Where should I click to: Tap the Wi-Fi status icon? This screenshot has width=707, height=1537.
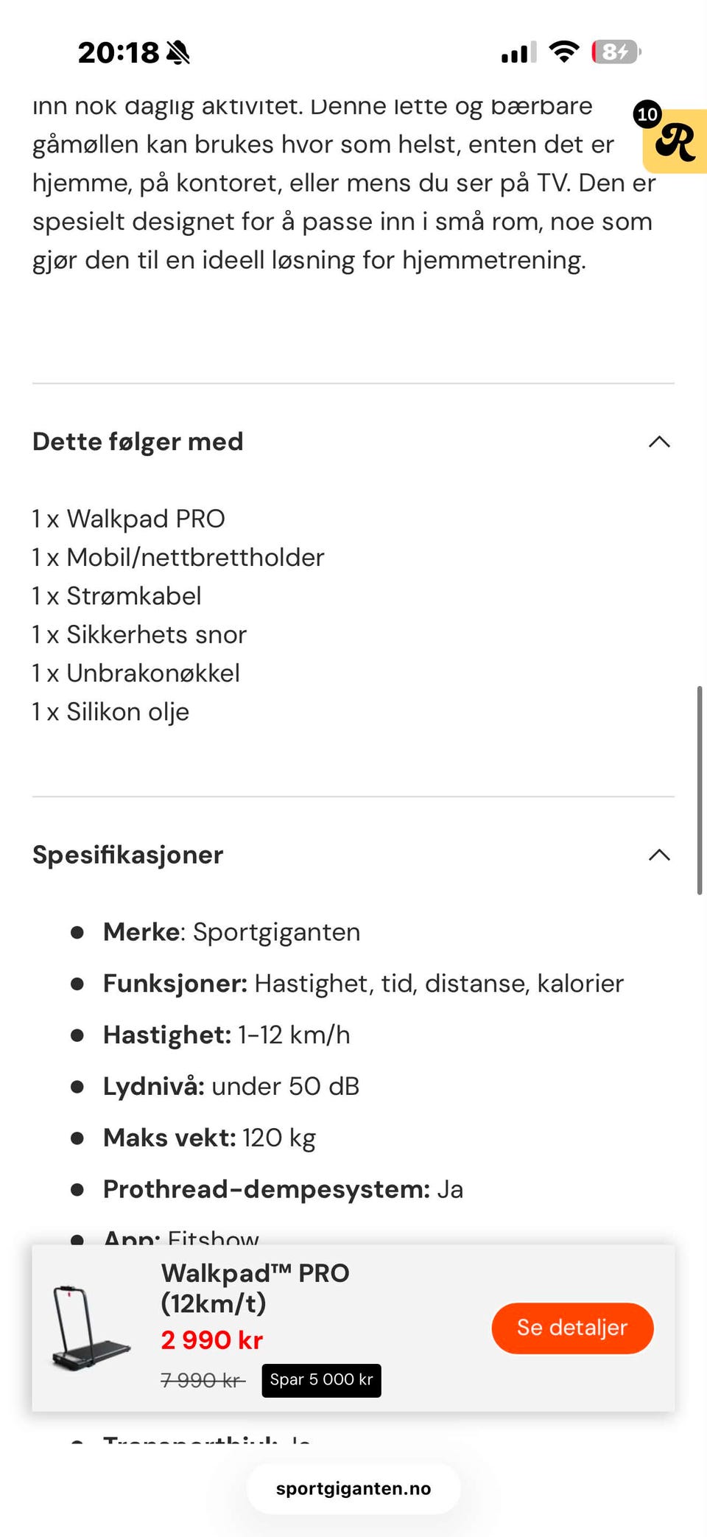[564, 52]
